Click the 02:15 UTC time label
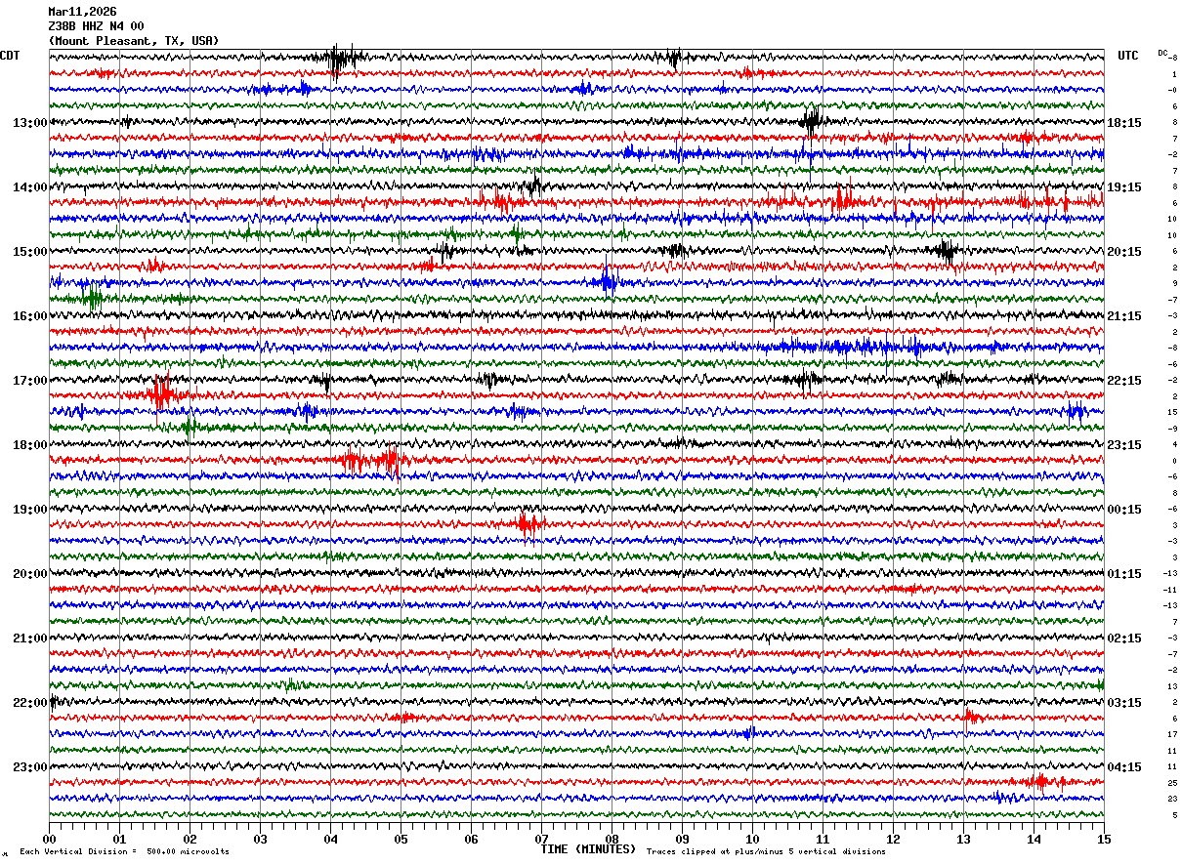This screenshot has height=865, width=1182. pos(1124,638)
